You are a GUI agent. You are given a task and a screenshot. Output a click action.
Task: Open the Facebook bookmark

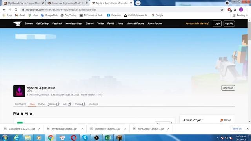pos(114,16)
